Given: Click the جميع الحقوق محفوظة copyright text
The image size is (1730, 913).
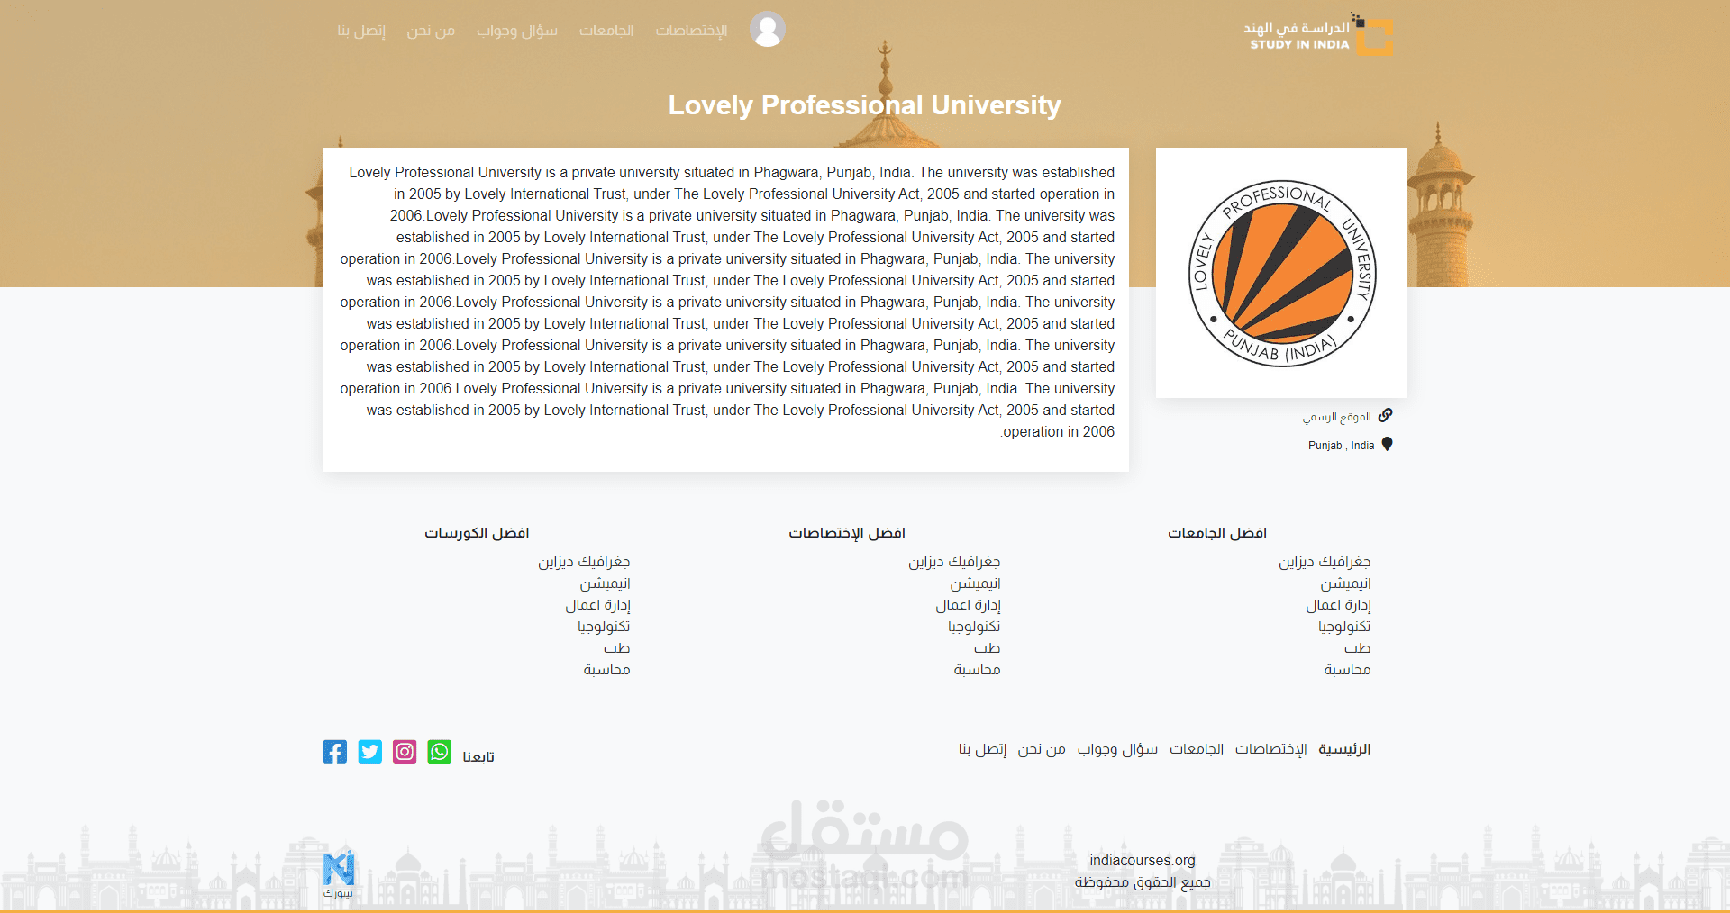Looking at the screenshot, I should point(1143,882).
